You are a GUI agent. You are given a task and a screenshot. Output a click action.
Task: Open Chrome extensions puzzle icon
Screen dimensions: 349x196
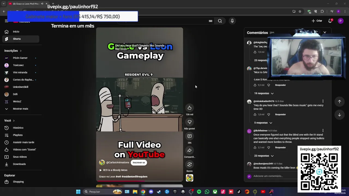[x=322, y=11]
